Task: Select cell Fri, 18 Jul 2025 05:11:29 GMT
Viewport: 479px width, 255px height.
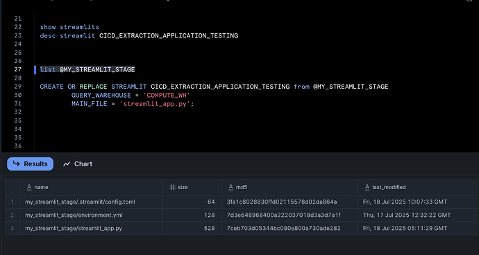Action: coord(417,228)
